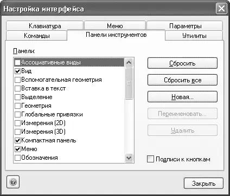
Task: Toggle Глобальные привязки checkbox
Action: [17, 114]
